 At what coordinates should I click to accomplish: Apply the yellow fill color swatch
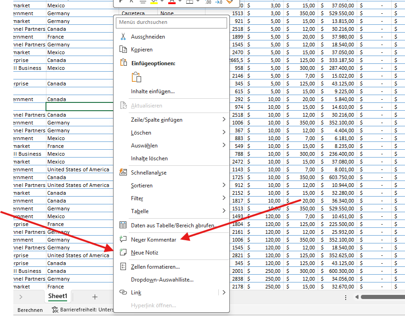[x=154, y=2]
